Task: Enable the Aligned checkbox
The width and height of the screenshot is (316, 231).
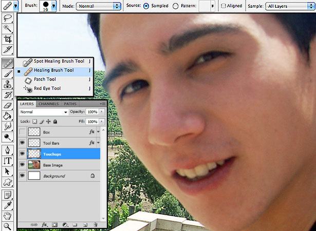Action: [223, 6]
